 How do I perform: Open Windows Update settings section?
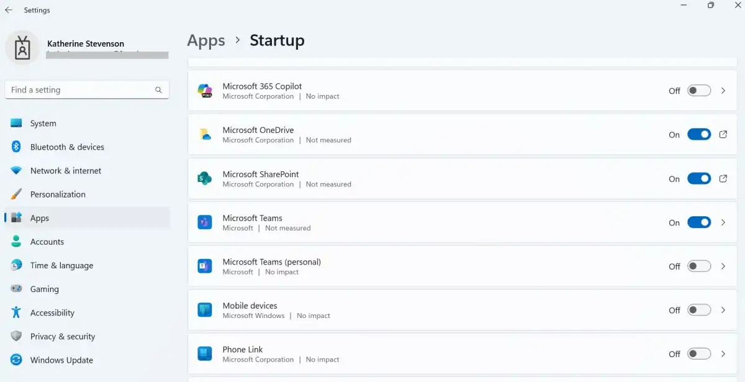61,360
